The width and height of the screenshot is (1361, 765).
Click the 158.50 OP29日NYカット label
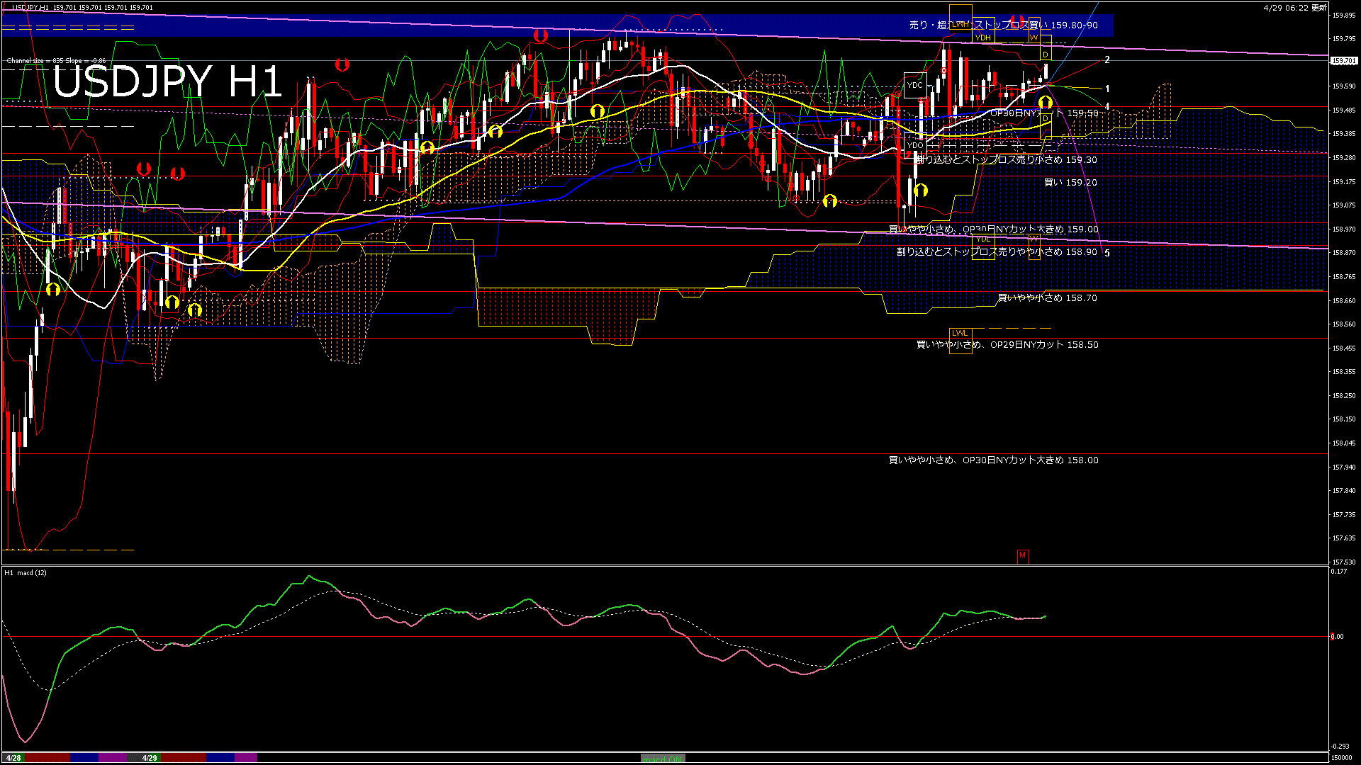(x=1007, y=345)
